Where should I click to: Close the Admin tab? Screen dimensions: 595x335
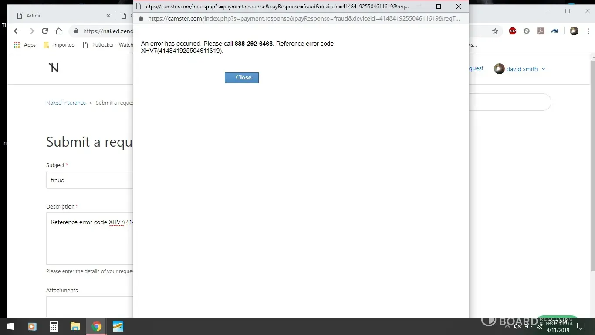pos(108,16)
